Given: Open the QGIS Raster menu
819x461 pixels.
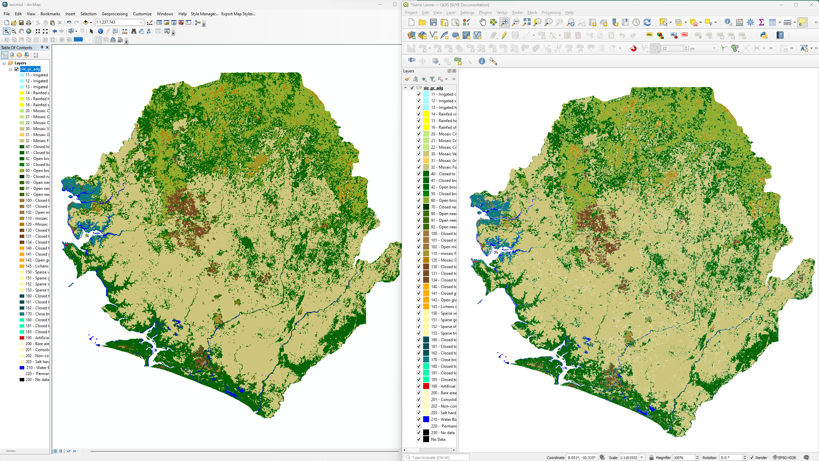Looking at the screenshot, I should [518, 13].
